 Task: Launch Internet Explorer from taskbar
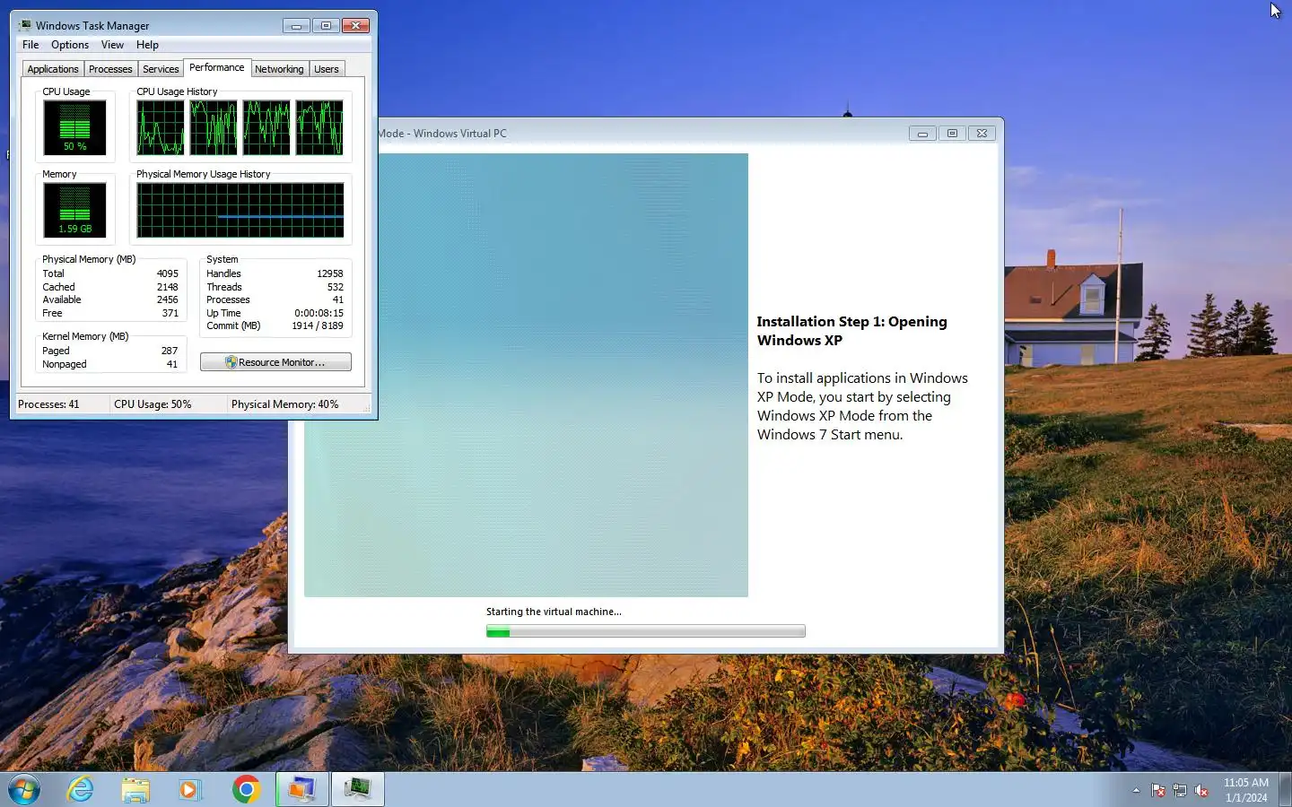(x=81, y=789)
